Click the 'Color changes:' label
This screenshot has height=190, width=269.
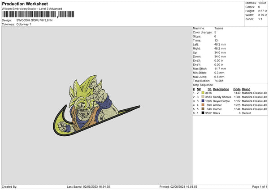203,32
